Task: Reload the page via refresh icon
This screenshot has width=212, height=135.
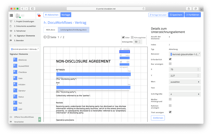Action: coord(143,9)
